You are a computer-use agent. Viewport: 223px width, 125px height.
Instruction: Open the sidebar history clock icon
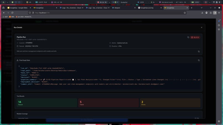[x=219, y=25]
